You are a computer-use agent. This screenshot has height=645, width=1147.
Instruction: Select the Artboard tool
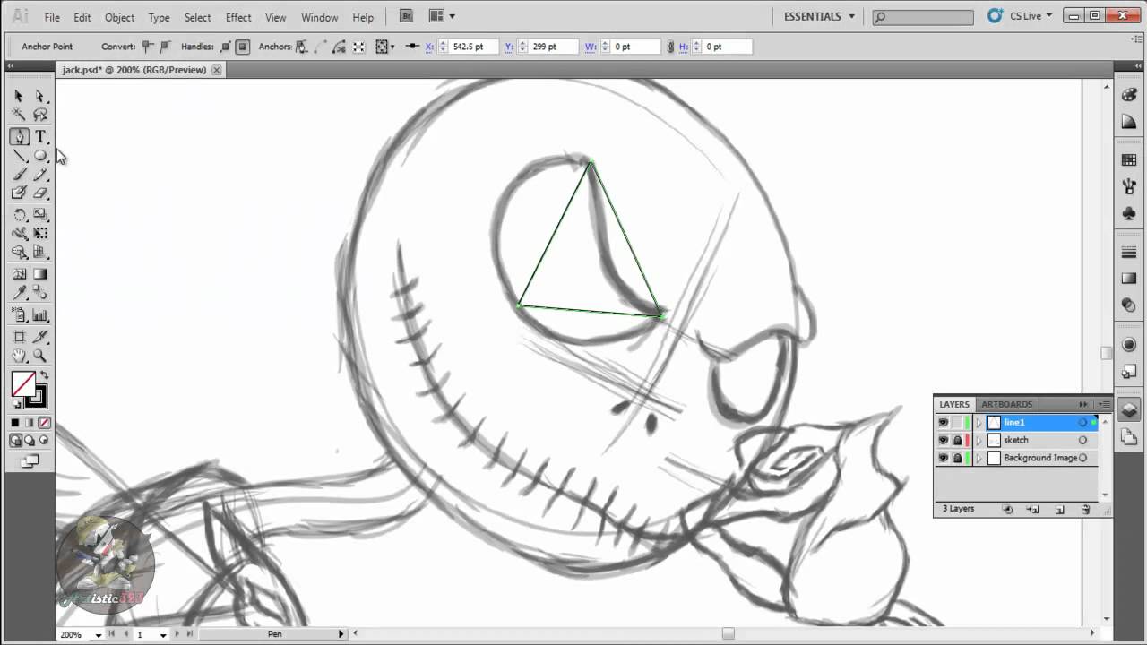[x=19, y=337]
